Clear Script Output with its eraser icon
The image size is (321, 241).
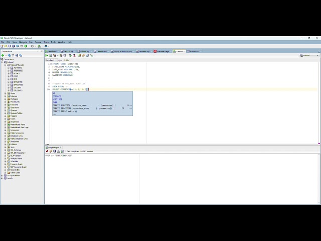click(51, 151)
